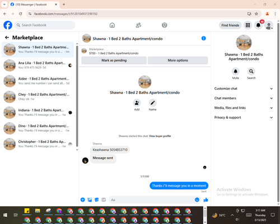This screenshot has width=280, height=224.
Task: Reload page with browser refresh icon
Action: [21, 14]
